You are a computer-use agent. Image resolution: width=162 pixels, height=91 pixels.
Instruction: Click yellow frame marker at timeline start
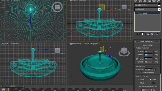click(8, 89)
